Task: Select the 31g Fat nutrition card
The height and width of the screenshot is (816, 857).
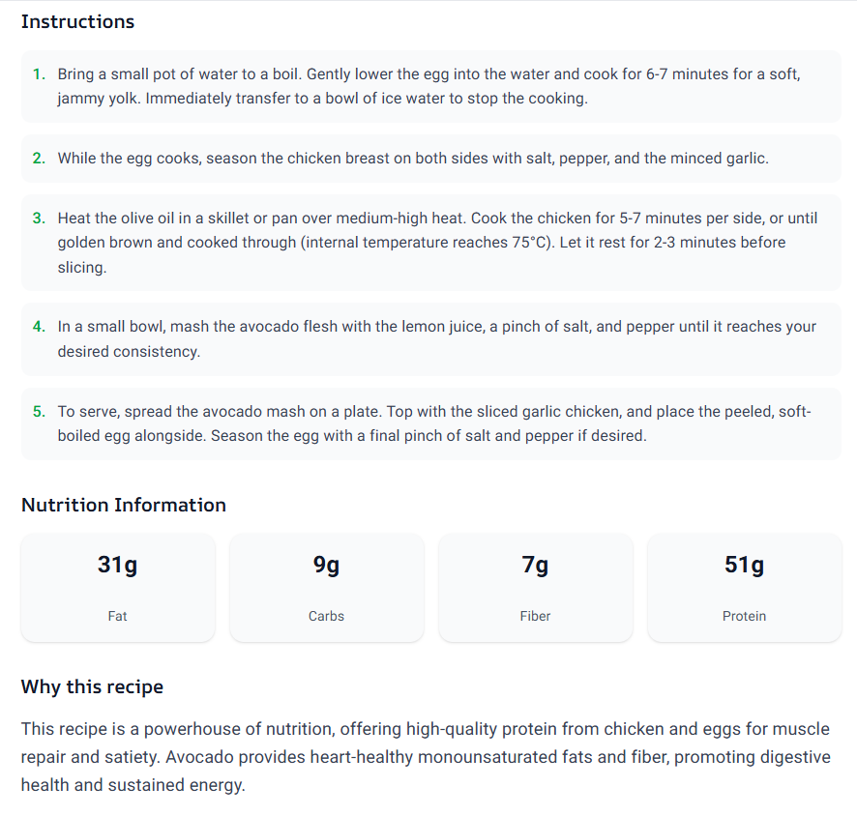Action: click(117, 588)
